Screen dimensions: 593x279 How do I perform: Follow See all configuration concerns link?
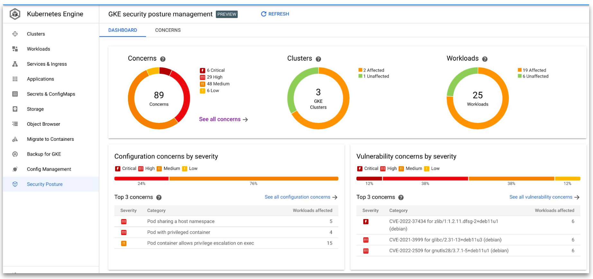(301, 197)
